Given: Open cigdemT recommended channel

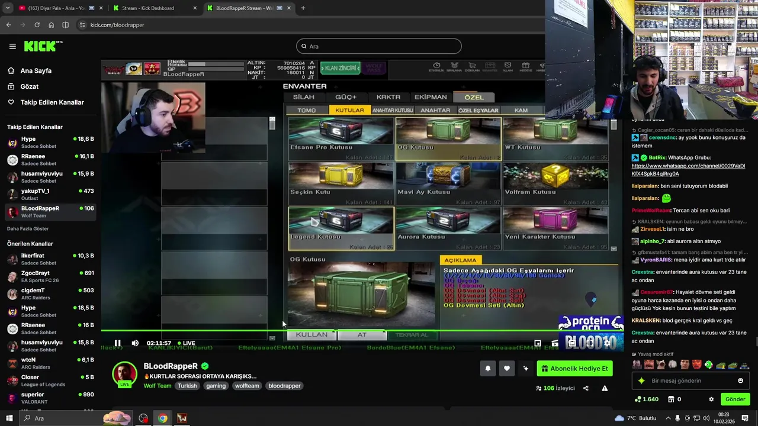Looking at the screenshot, I should (x=50, y=294).
